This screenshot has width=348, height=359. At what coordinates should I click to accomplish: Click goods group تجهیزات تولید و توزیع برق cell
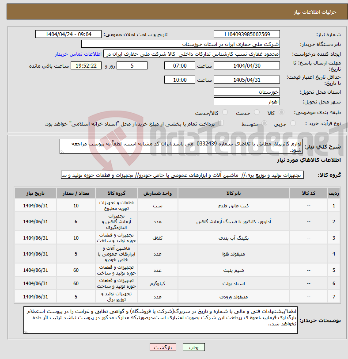[117, 297]
